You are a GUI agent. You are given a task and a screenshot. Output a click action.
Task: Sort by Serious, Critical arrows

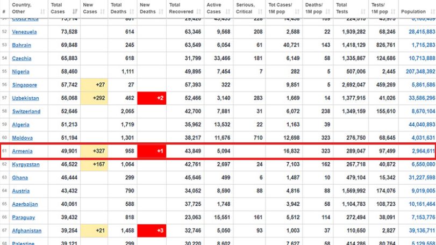pyautogui.click(x=260, y=12)
